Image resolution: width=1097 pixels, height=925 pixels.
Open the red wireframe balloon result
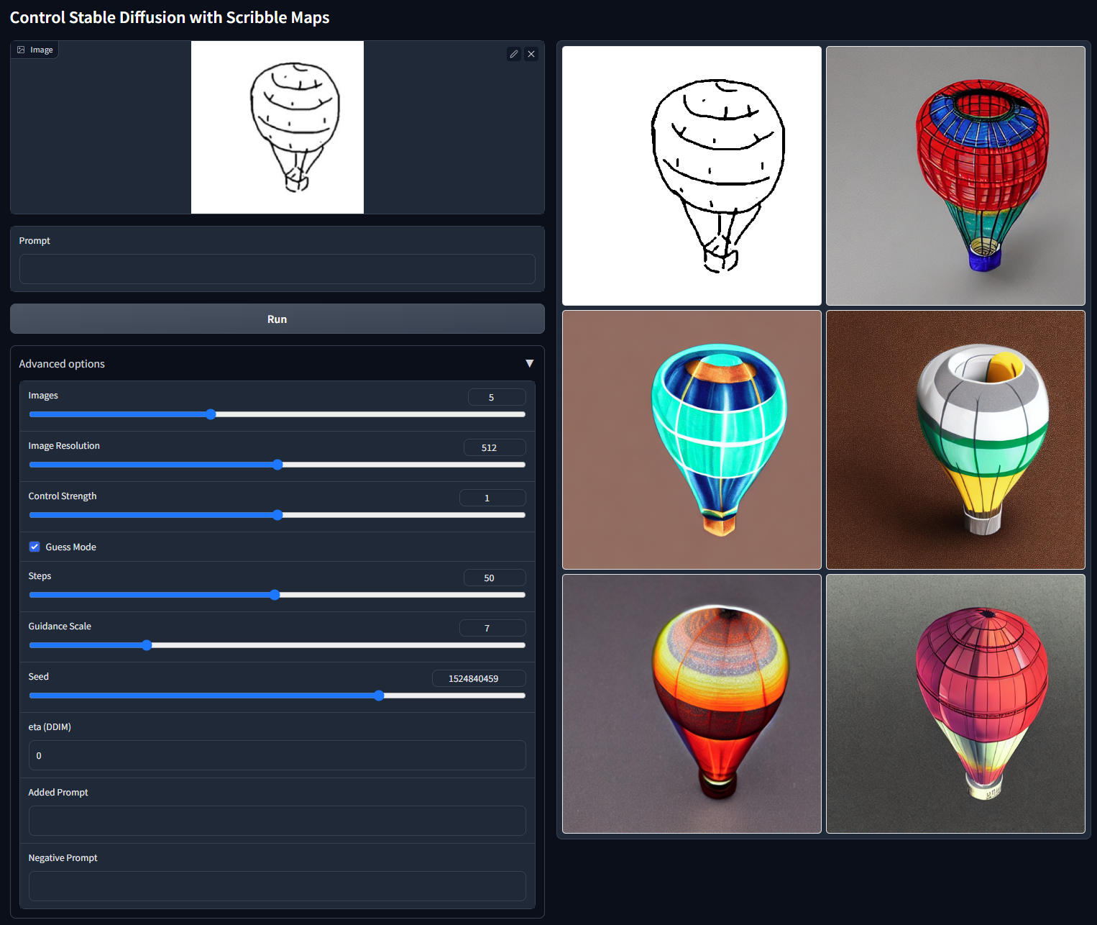coord(955,176)
